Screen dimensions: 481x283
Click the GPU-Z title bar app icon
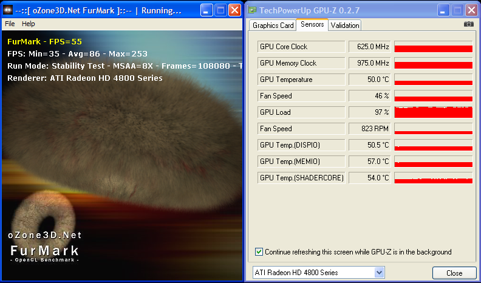(252, 10)
